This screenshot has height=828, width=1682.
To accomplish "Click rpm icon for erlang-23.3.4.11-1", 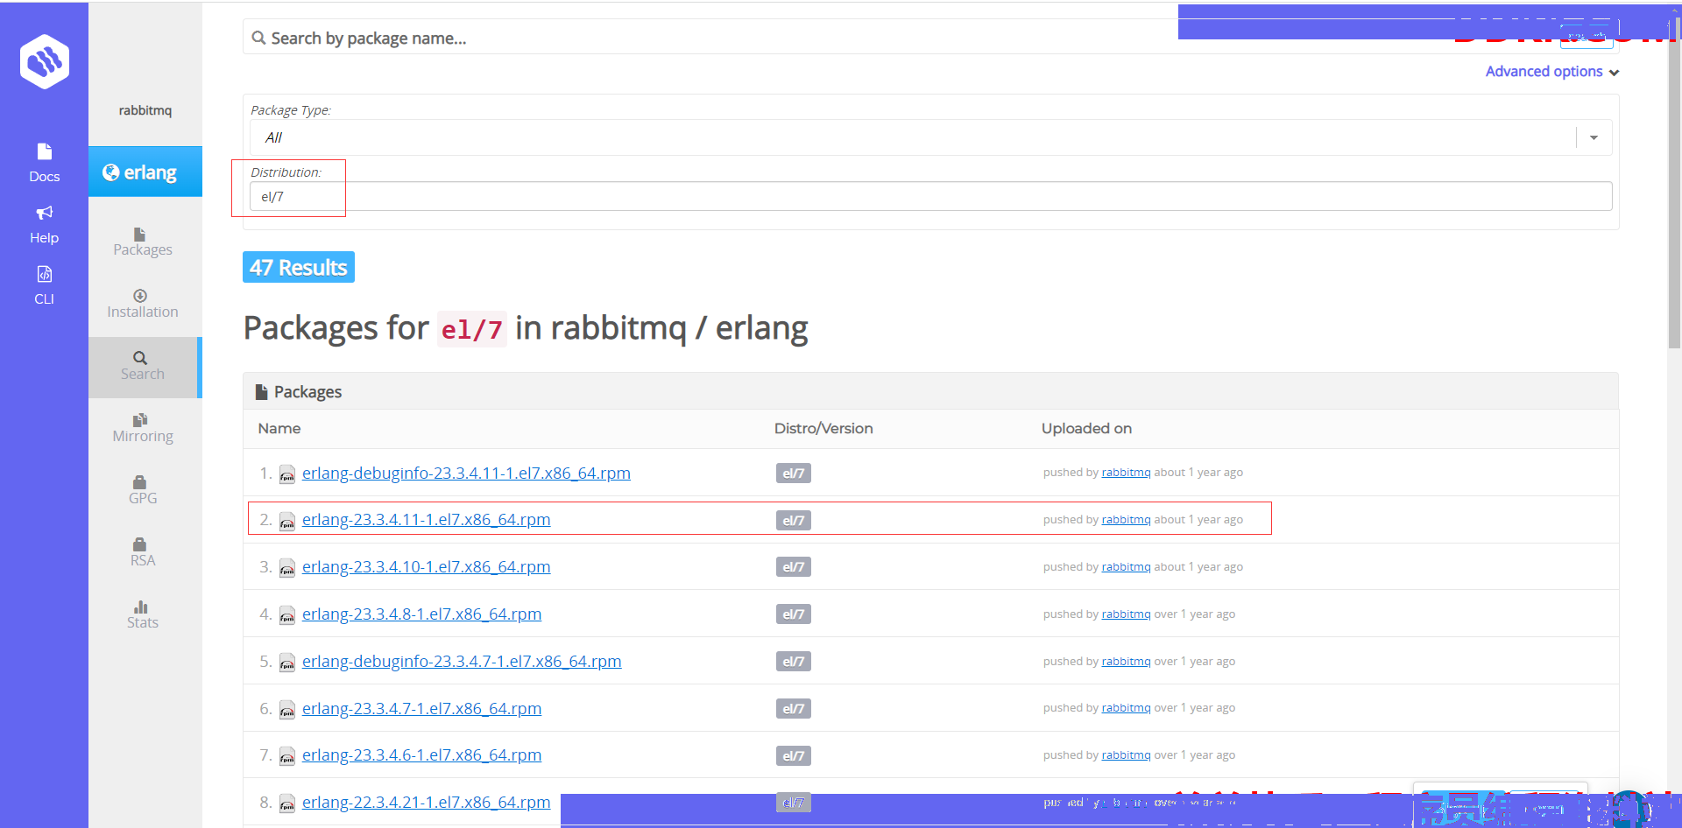I will (x=286, y=521).
